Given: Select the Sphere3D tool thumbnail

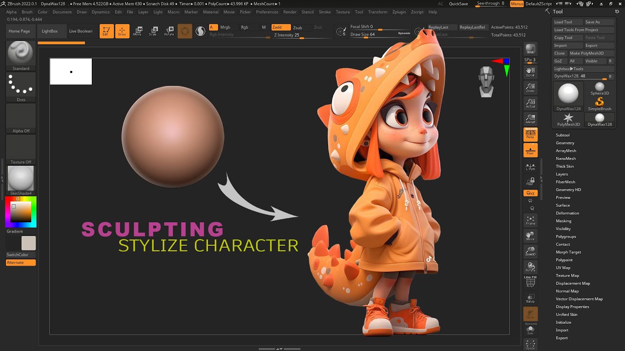Looking at the screenshot, I should click(600, 88).
